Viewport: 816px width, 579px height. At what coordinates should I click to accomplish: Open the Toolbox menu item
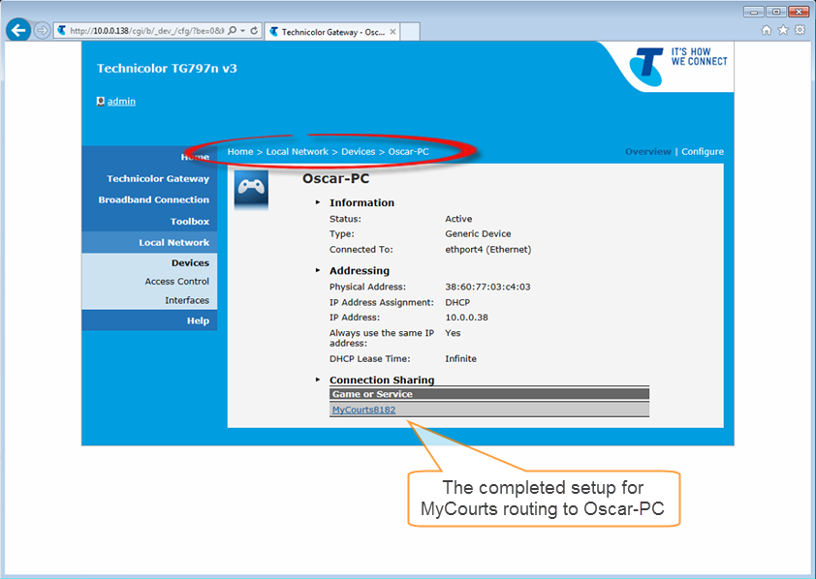[x=190, y=222]
